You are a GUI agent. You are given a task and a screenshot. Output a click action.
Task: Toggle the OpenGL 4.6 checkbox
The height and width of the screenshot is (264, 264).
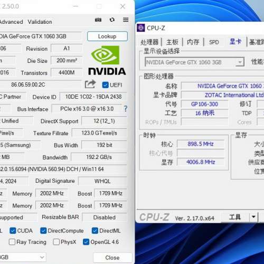[86, 242]
